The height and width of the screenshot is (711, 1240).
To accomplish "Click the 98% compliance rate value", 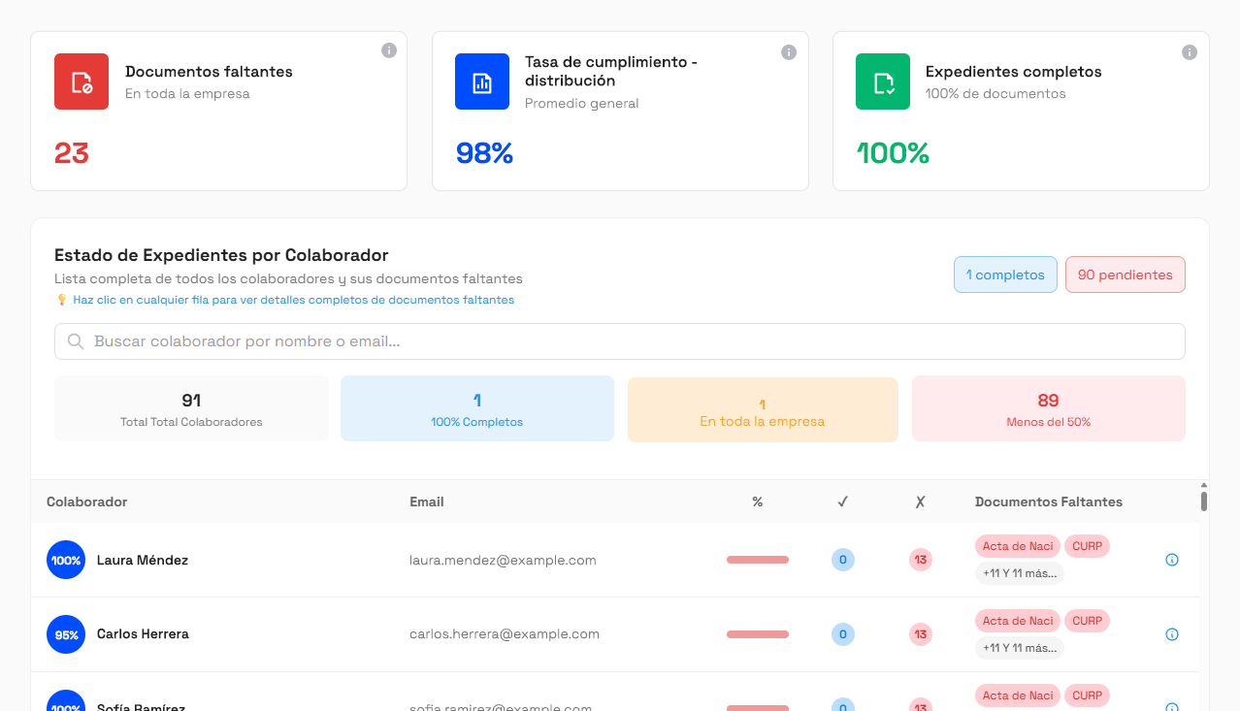I will (x=484, y=153).
